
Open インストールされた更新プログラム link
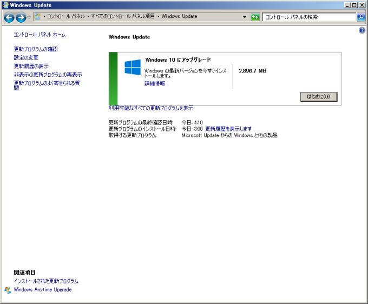(46, 281)
